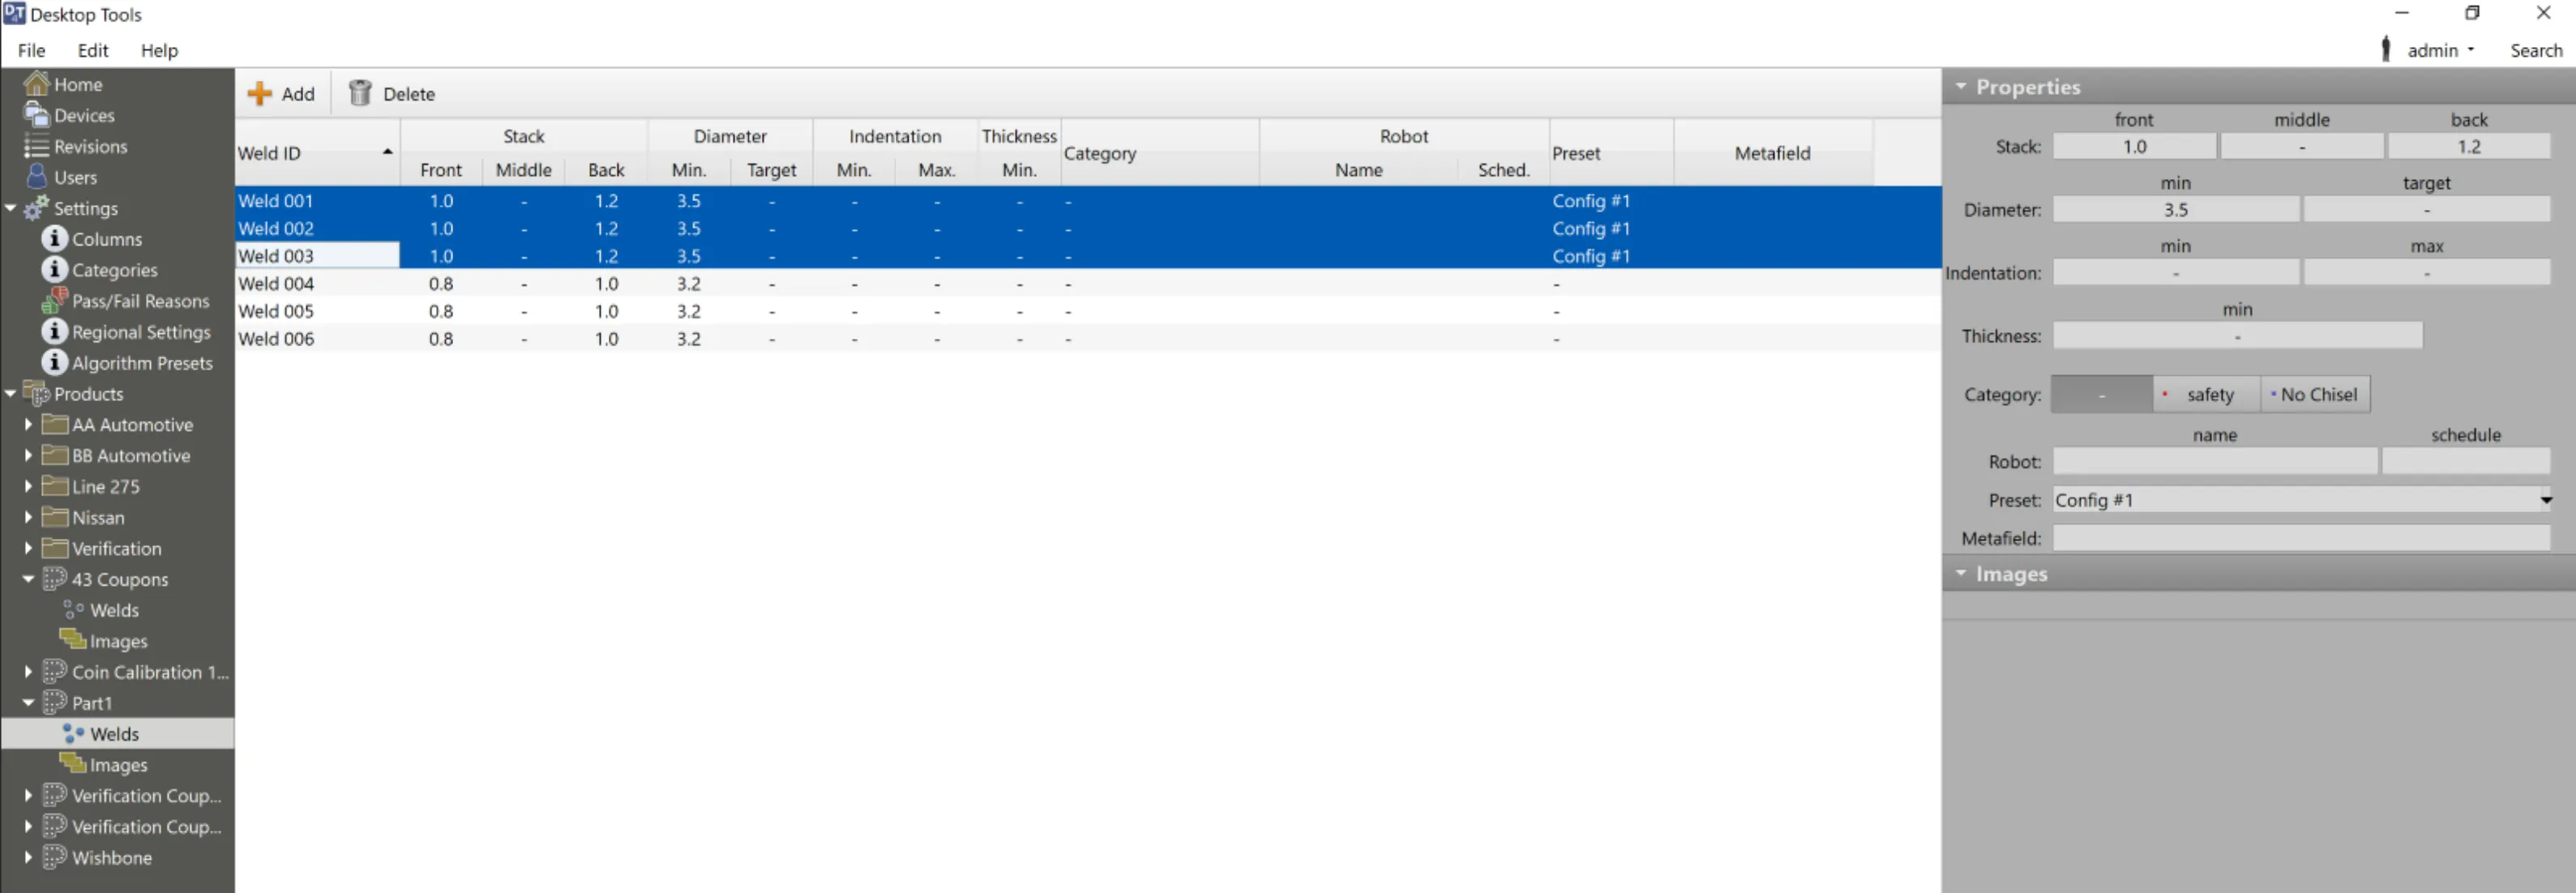Click Images icon under 43 Coupons
This screenshot has height=893, width=2576.
[73, 640]
